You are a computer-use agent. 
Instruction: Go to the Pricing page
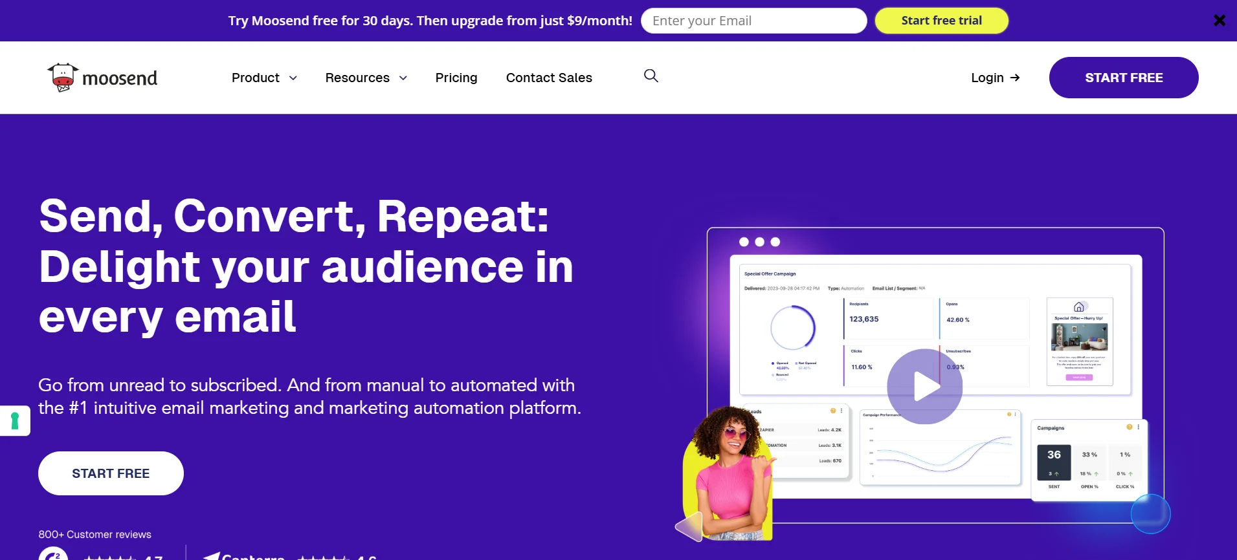tap(456, 78)
